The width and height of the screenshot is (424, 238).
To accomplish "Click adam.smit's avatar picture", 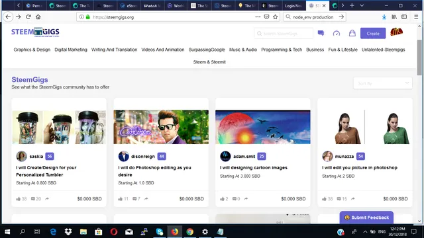I will point(225,156).
